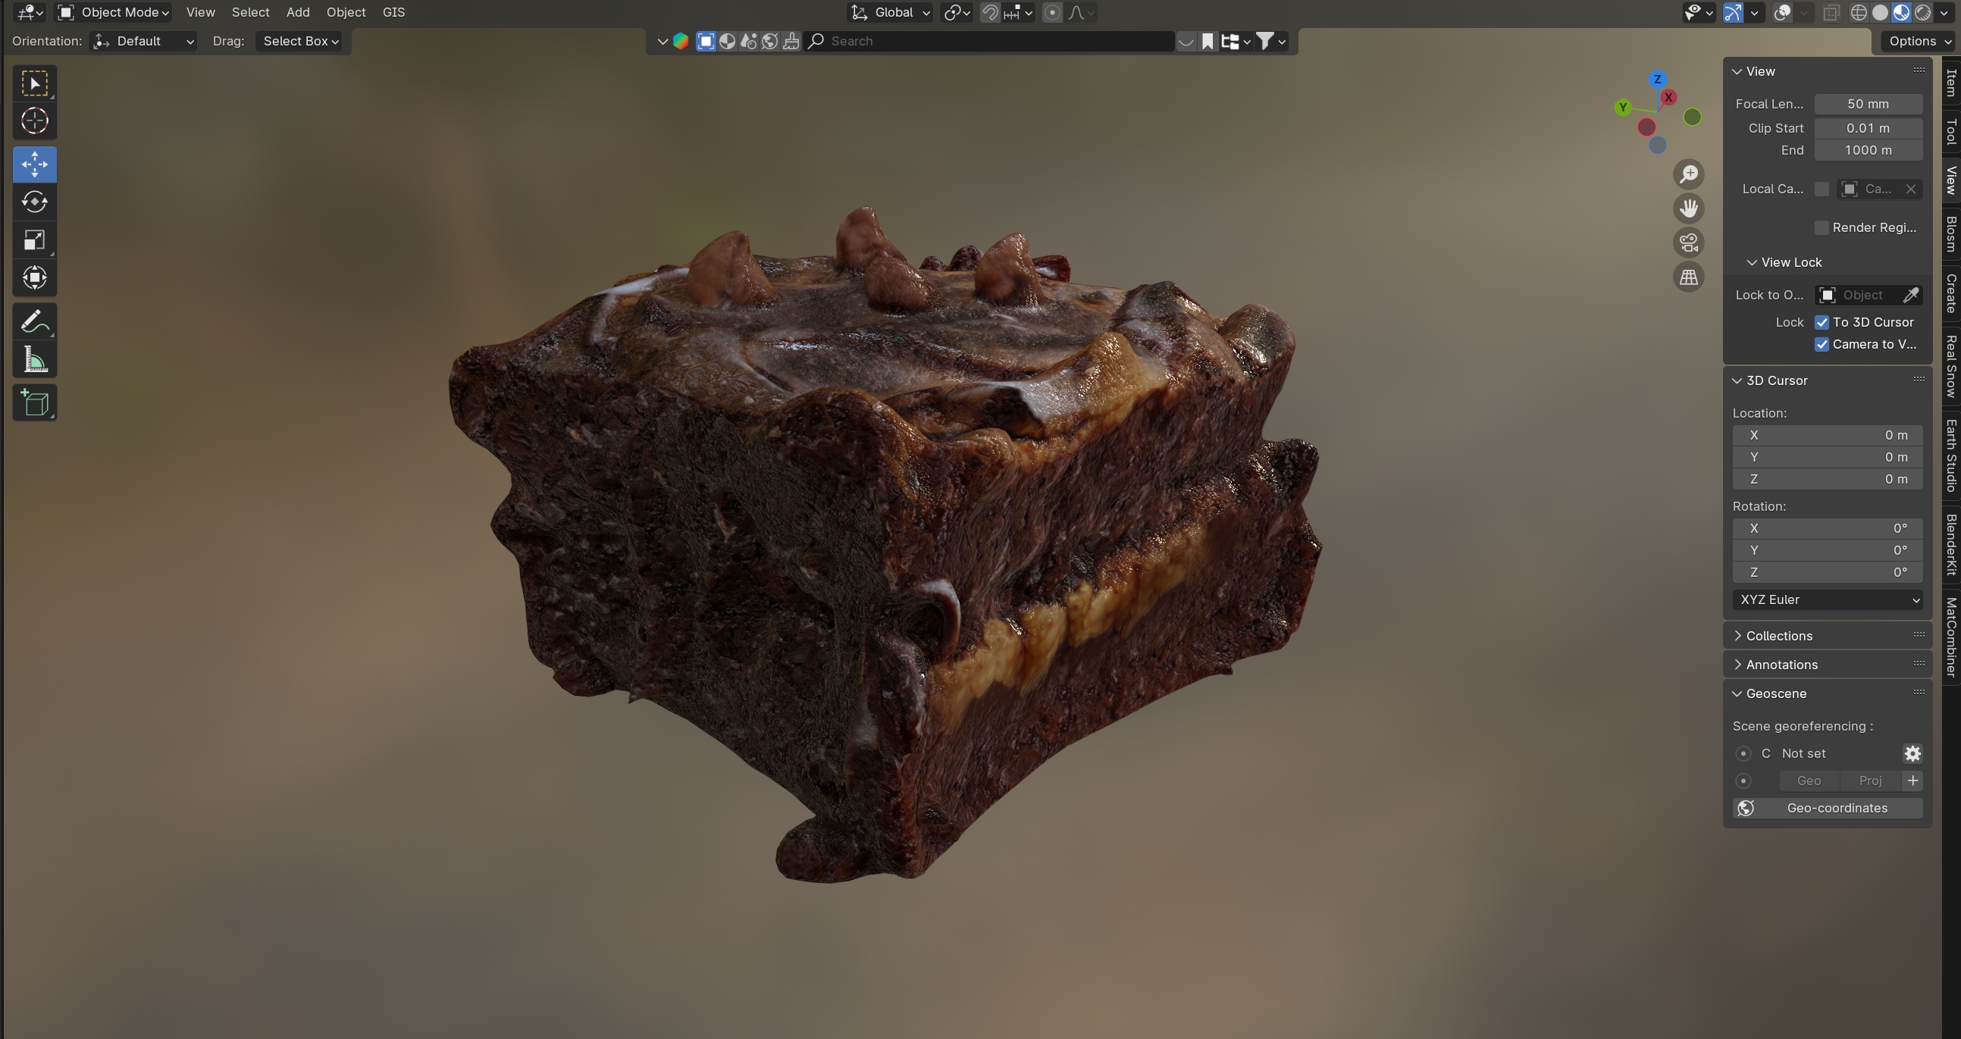The width and height of the screenshot is (1961, 1039).
Task: Click the Focal Length value field
Action: (x=1868, y=104)
